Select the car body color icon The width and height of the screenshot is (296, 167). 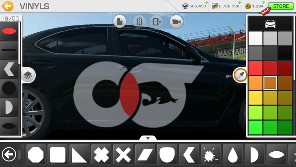[270, 24]
